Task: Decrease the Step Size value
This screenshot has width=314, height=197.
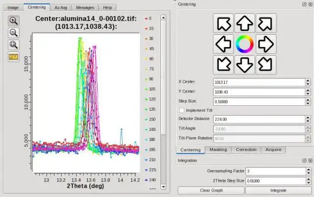Action: tap(308, 103)
